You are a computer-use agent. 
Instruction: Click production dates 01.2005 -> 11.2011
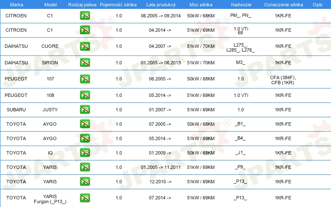(x=161, y=167)
